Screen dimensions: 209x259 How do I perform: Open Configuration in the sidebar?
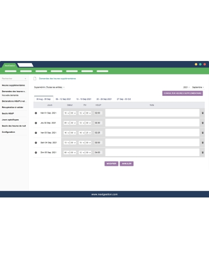[x=9, y=132]
